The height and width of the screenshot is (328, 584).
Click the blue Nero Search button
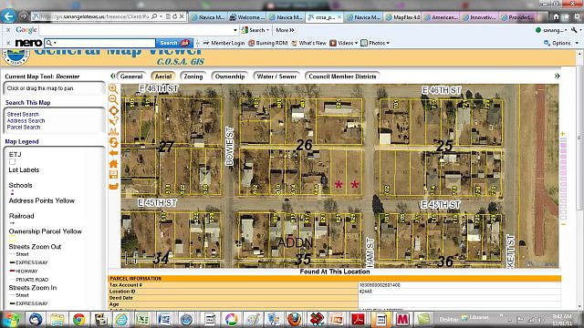click(174, 43)
